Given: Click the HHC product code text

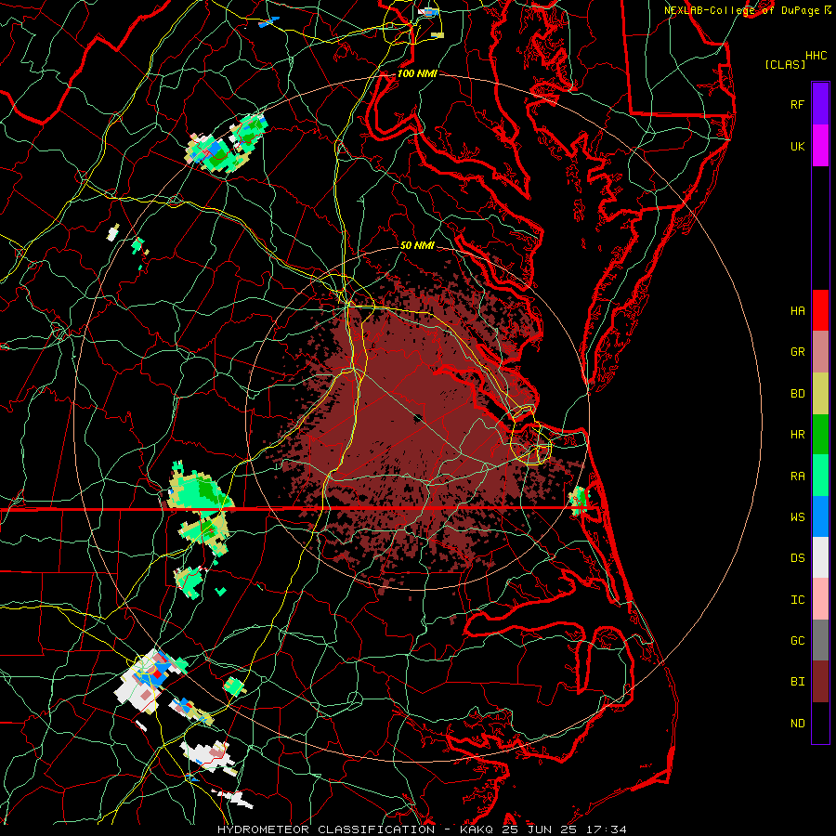Looking at the screenshot, I should pos(816,56).
